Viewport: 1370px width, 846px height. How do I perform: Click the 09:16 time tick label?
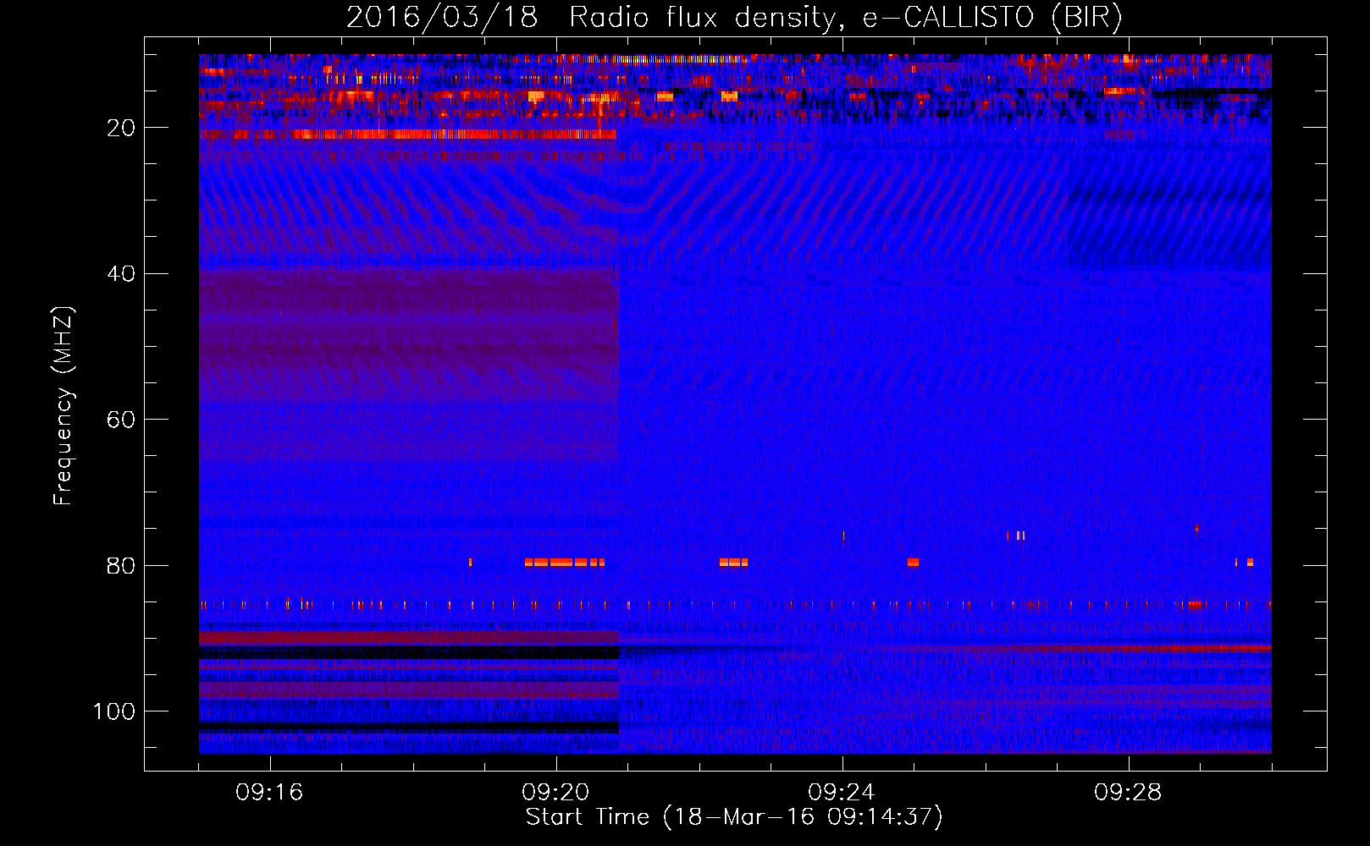coord(269,793)
